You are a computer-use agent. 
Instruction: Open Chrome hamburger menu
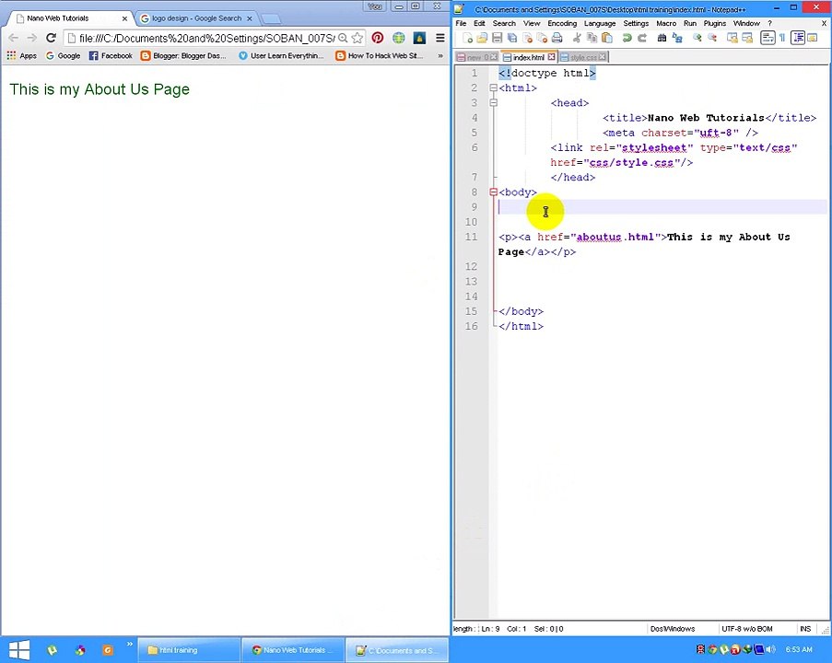pos(439,38)
